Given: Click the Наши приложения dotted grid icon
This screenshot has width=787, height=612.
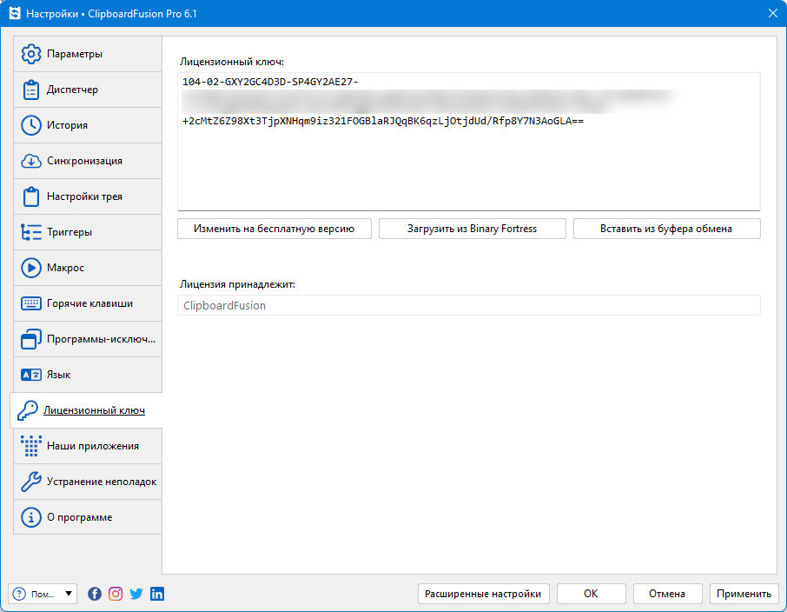Looking at the screenshot, I should [31, 446].
